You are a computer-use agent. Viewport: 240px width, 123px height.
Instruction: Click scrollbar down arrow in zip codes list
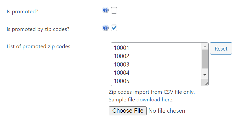[205, 75]
